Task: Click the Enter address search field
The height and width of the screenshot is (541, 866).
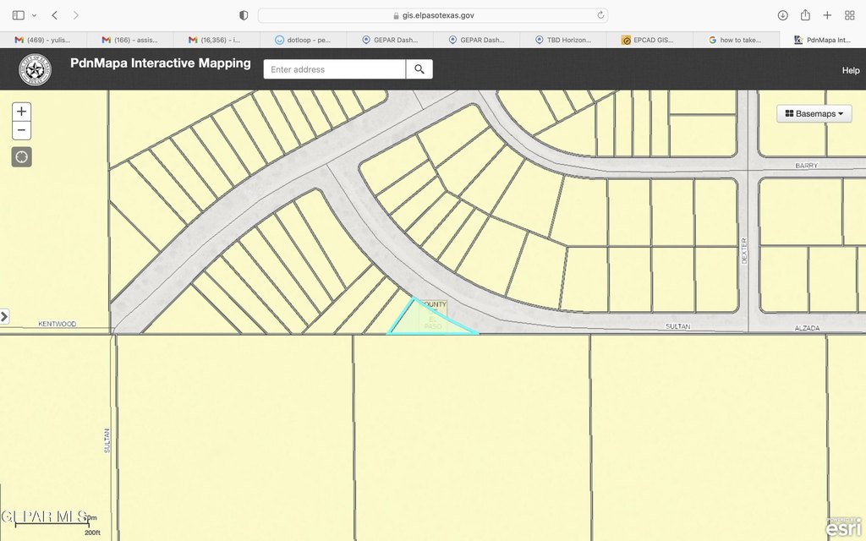Action: pyautogui.click(x=335, y=69)
